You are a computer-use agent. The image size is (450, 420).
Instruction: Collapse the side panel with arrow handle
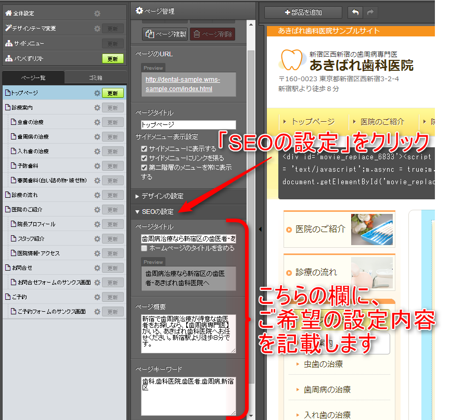coord(260,229)
